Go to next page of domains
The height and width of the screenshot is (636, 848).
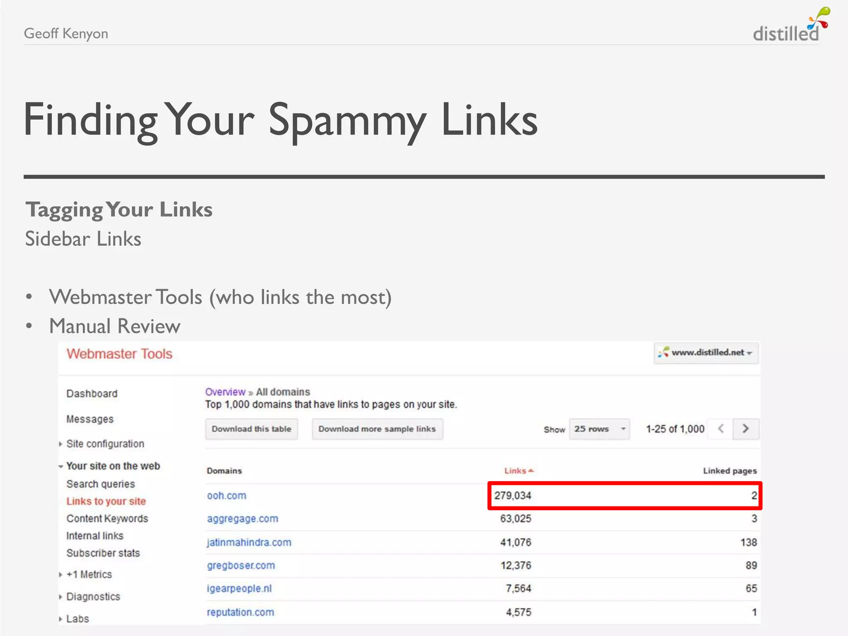click(x=746, y=429)
